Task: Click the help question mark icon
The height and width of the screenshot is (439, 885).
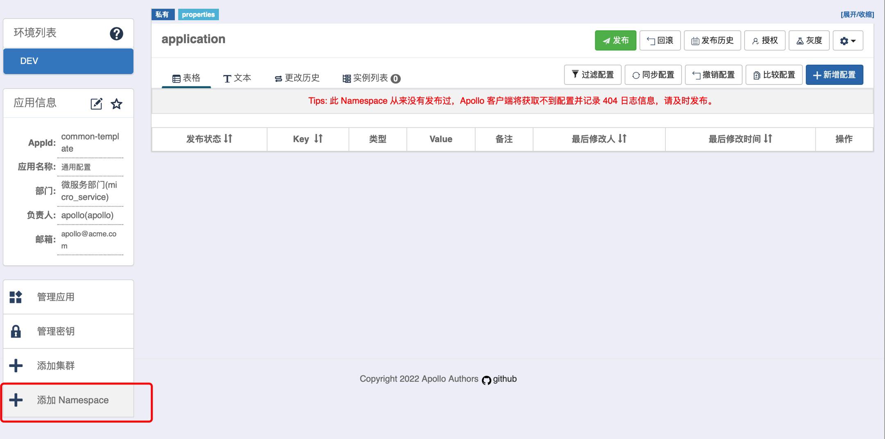Action: (116, 33)
